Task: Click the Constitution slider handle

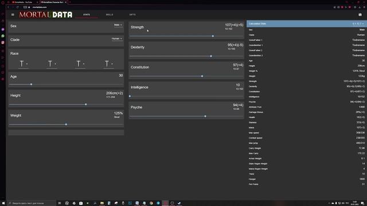Action: click(202, 76)
